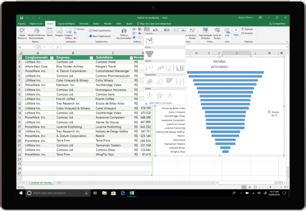Screen dimensions: 306x211
Task: Open the Subsidiária column filter dropdown
Action: (x=131, y=58)
